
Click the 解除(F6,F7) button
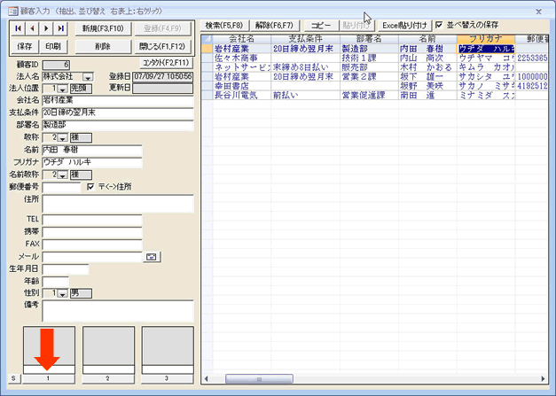[x=275, y=26]
